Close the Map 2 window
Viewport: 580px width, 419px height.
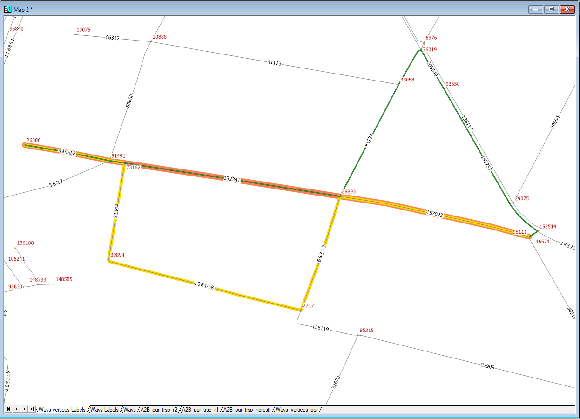(567, 9)
